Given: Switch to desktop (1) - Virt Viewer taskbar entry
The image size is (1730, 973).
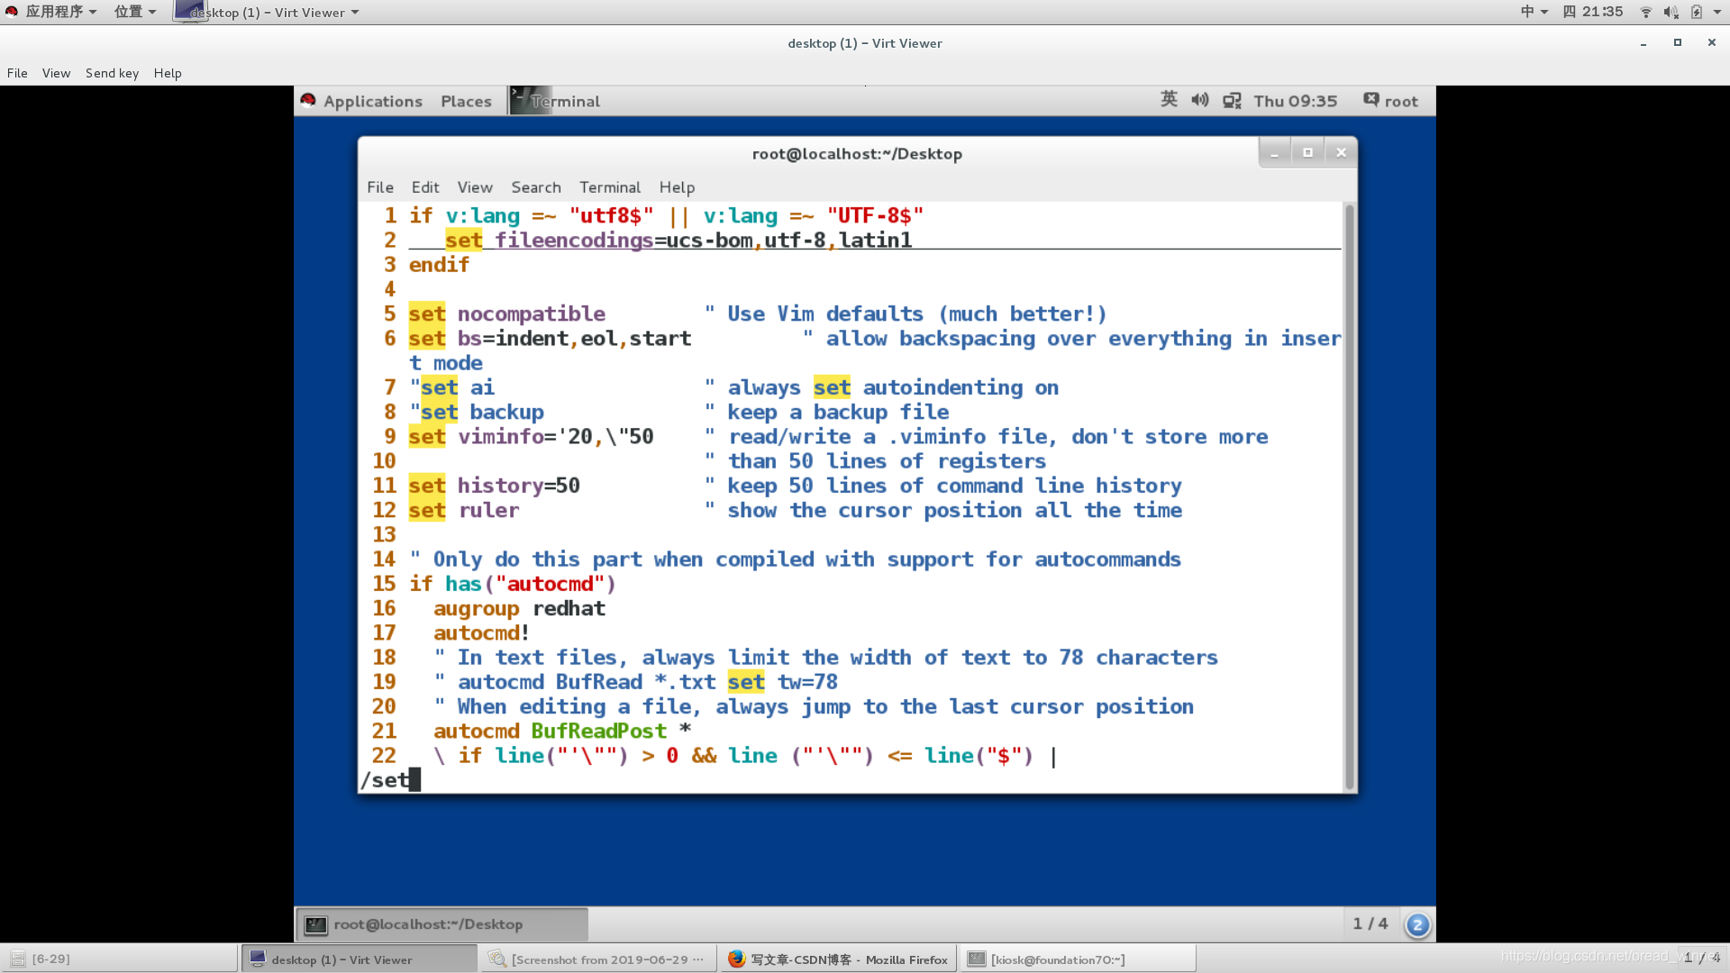Looking at the screenshot, I should pyautogui.click(x=359, y=959).
